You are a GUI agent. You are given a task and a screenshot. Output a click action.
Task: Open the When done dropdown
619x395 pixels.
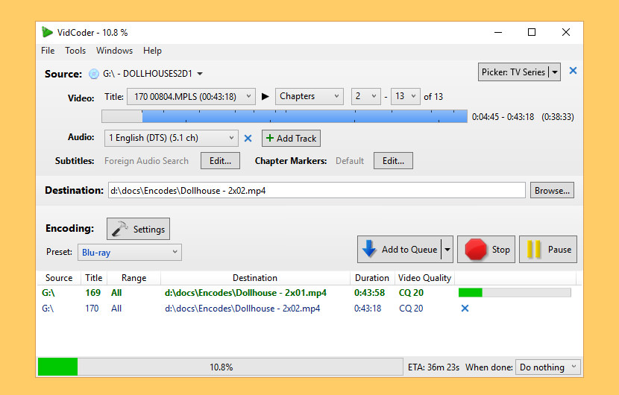pyautogui.click(x=548, y=367)
